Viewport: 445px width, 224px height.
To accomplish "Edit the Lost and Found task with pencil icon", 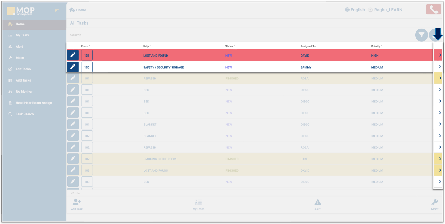I will pyautogui.click(x=73, y=55).
